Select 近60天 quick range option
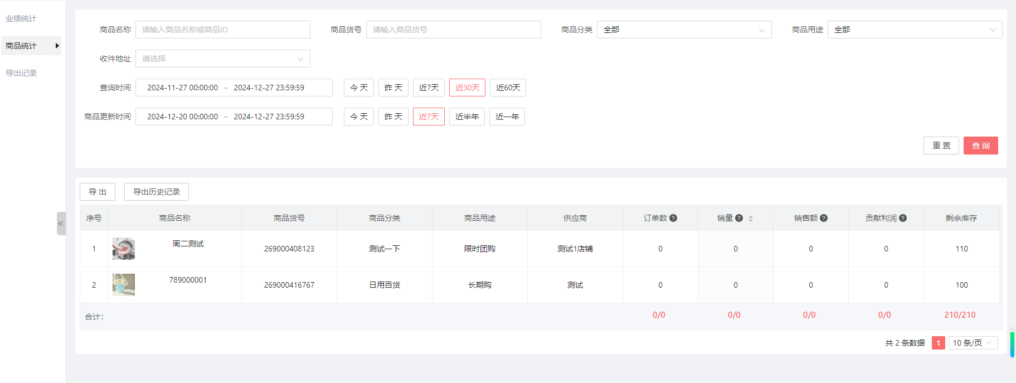Image resolution: width=1016 pixels, height=383 pixels. click(508, 88)
